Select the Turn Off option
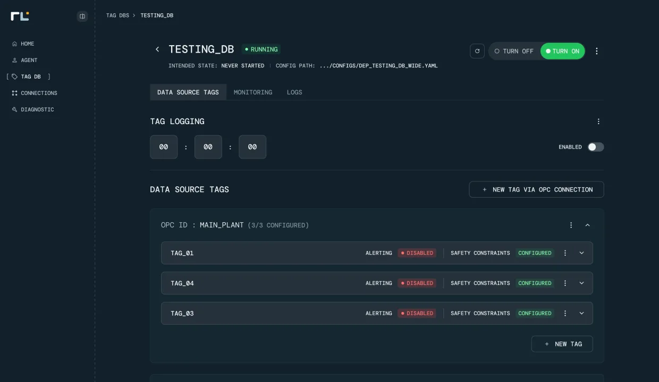The height and width of the screenshot is (382, 659). pos(514,51)
